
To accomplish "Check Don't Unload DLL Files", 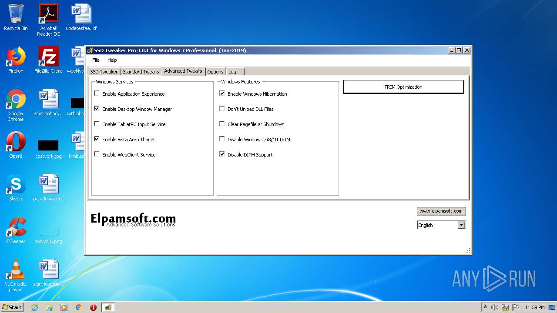I will (222, 109).
